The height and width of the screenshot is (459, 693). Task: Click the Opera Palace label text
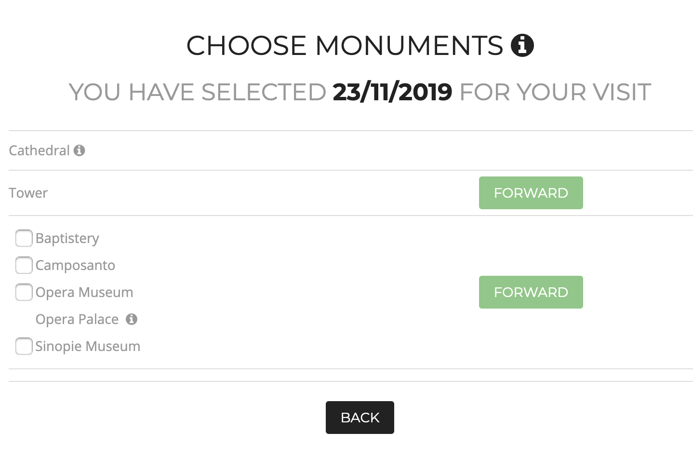77,320
